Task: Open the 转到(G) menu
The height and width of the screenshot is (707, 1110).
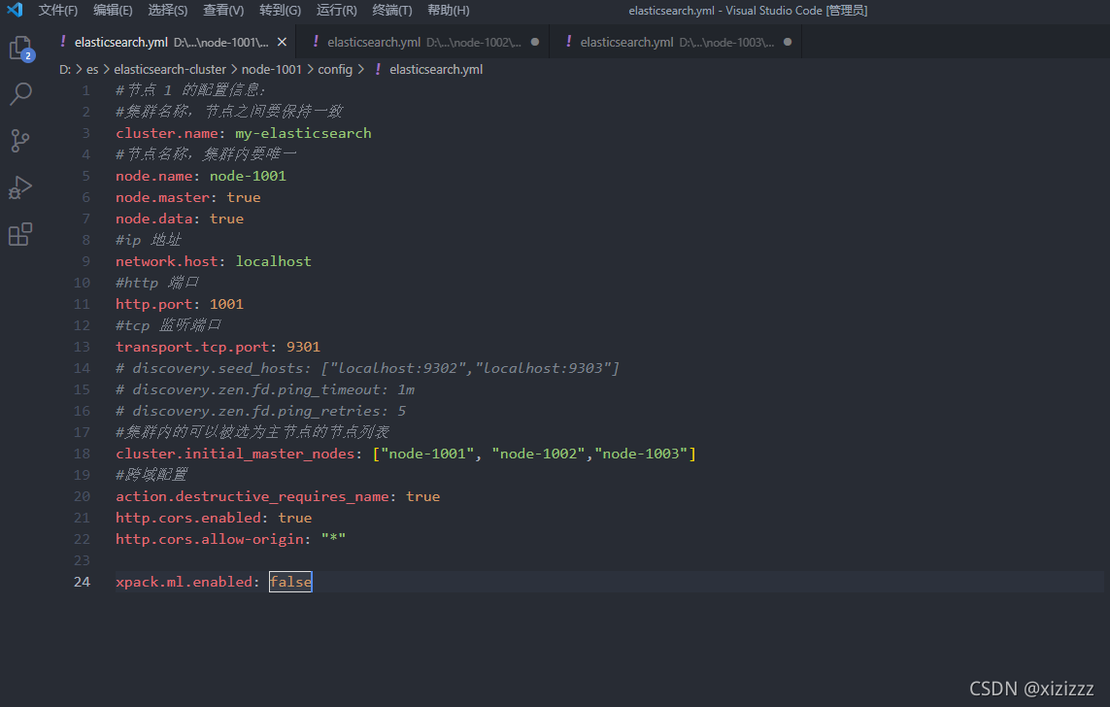Action: point(280,10)
